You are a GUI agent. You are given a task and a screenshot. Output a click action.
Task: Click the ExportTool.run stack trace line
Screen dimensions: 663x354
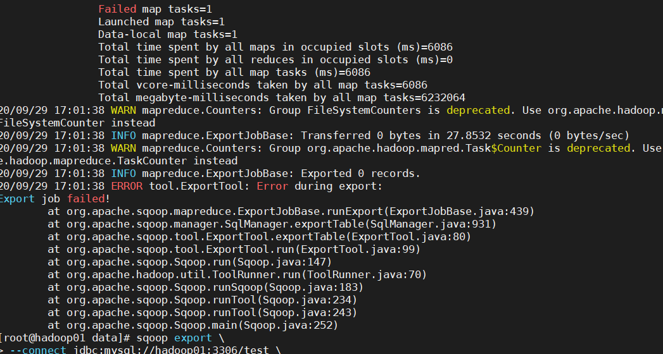(234, 249)
